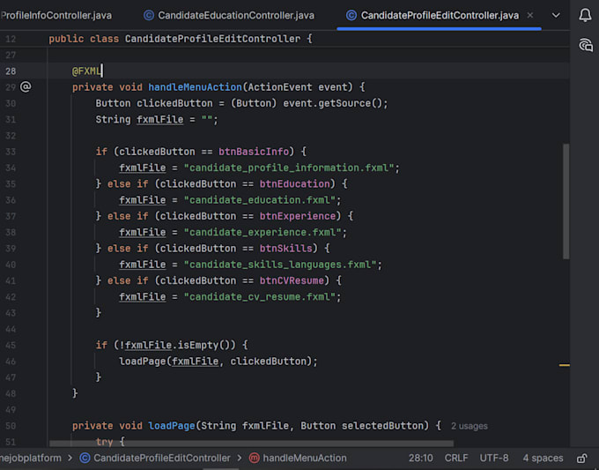Select the CandidateProfileEditController.java tab
This screenshot has height=470, width=599.
[440, 15]
